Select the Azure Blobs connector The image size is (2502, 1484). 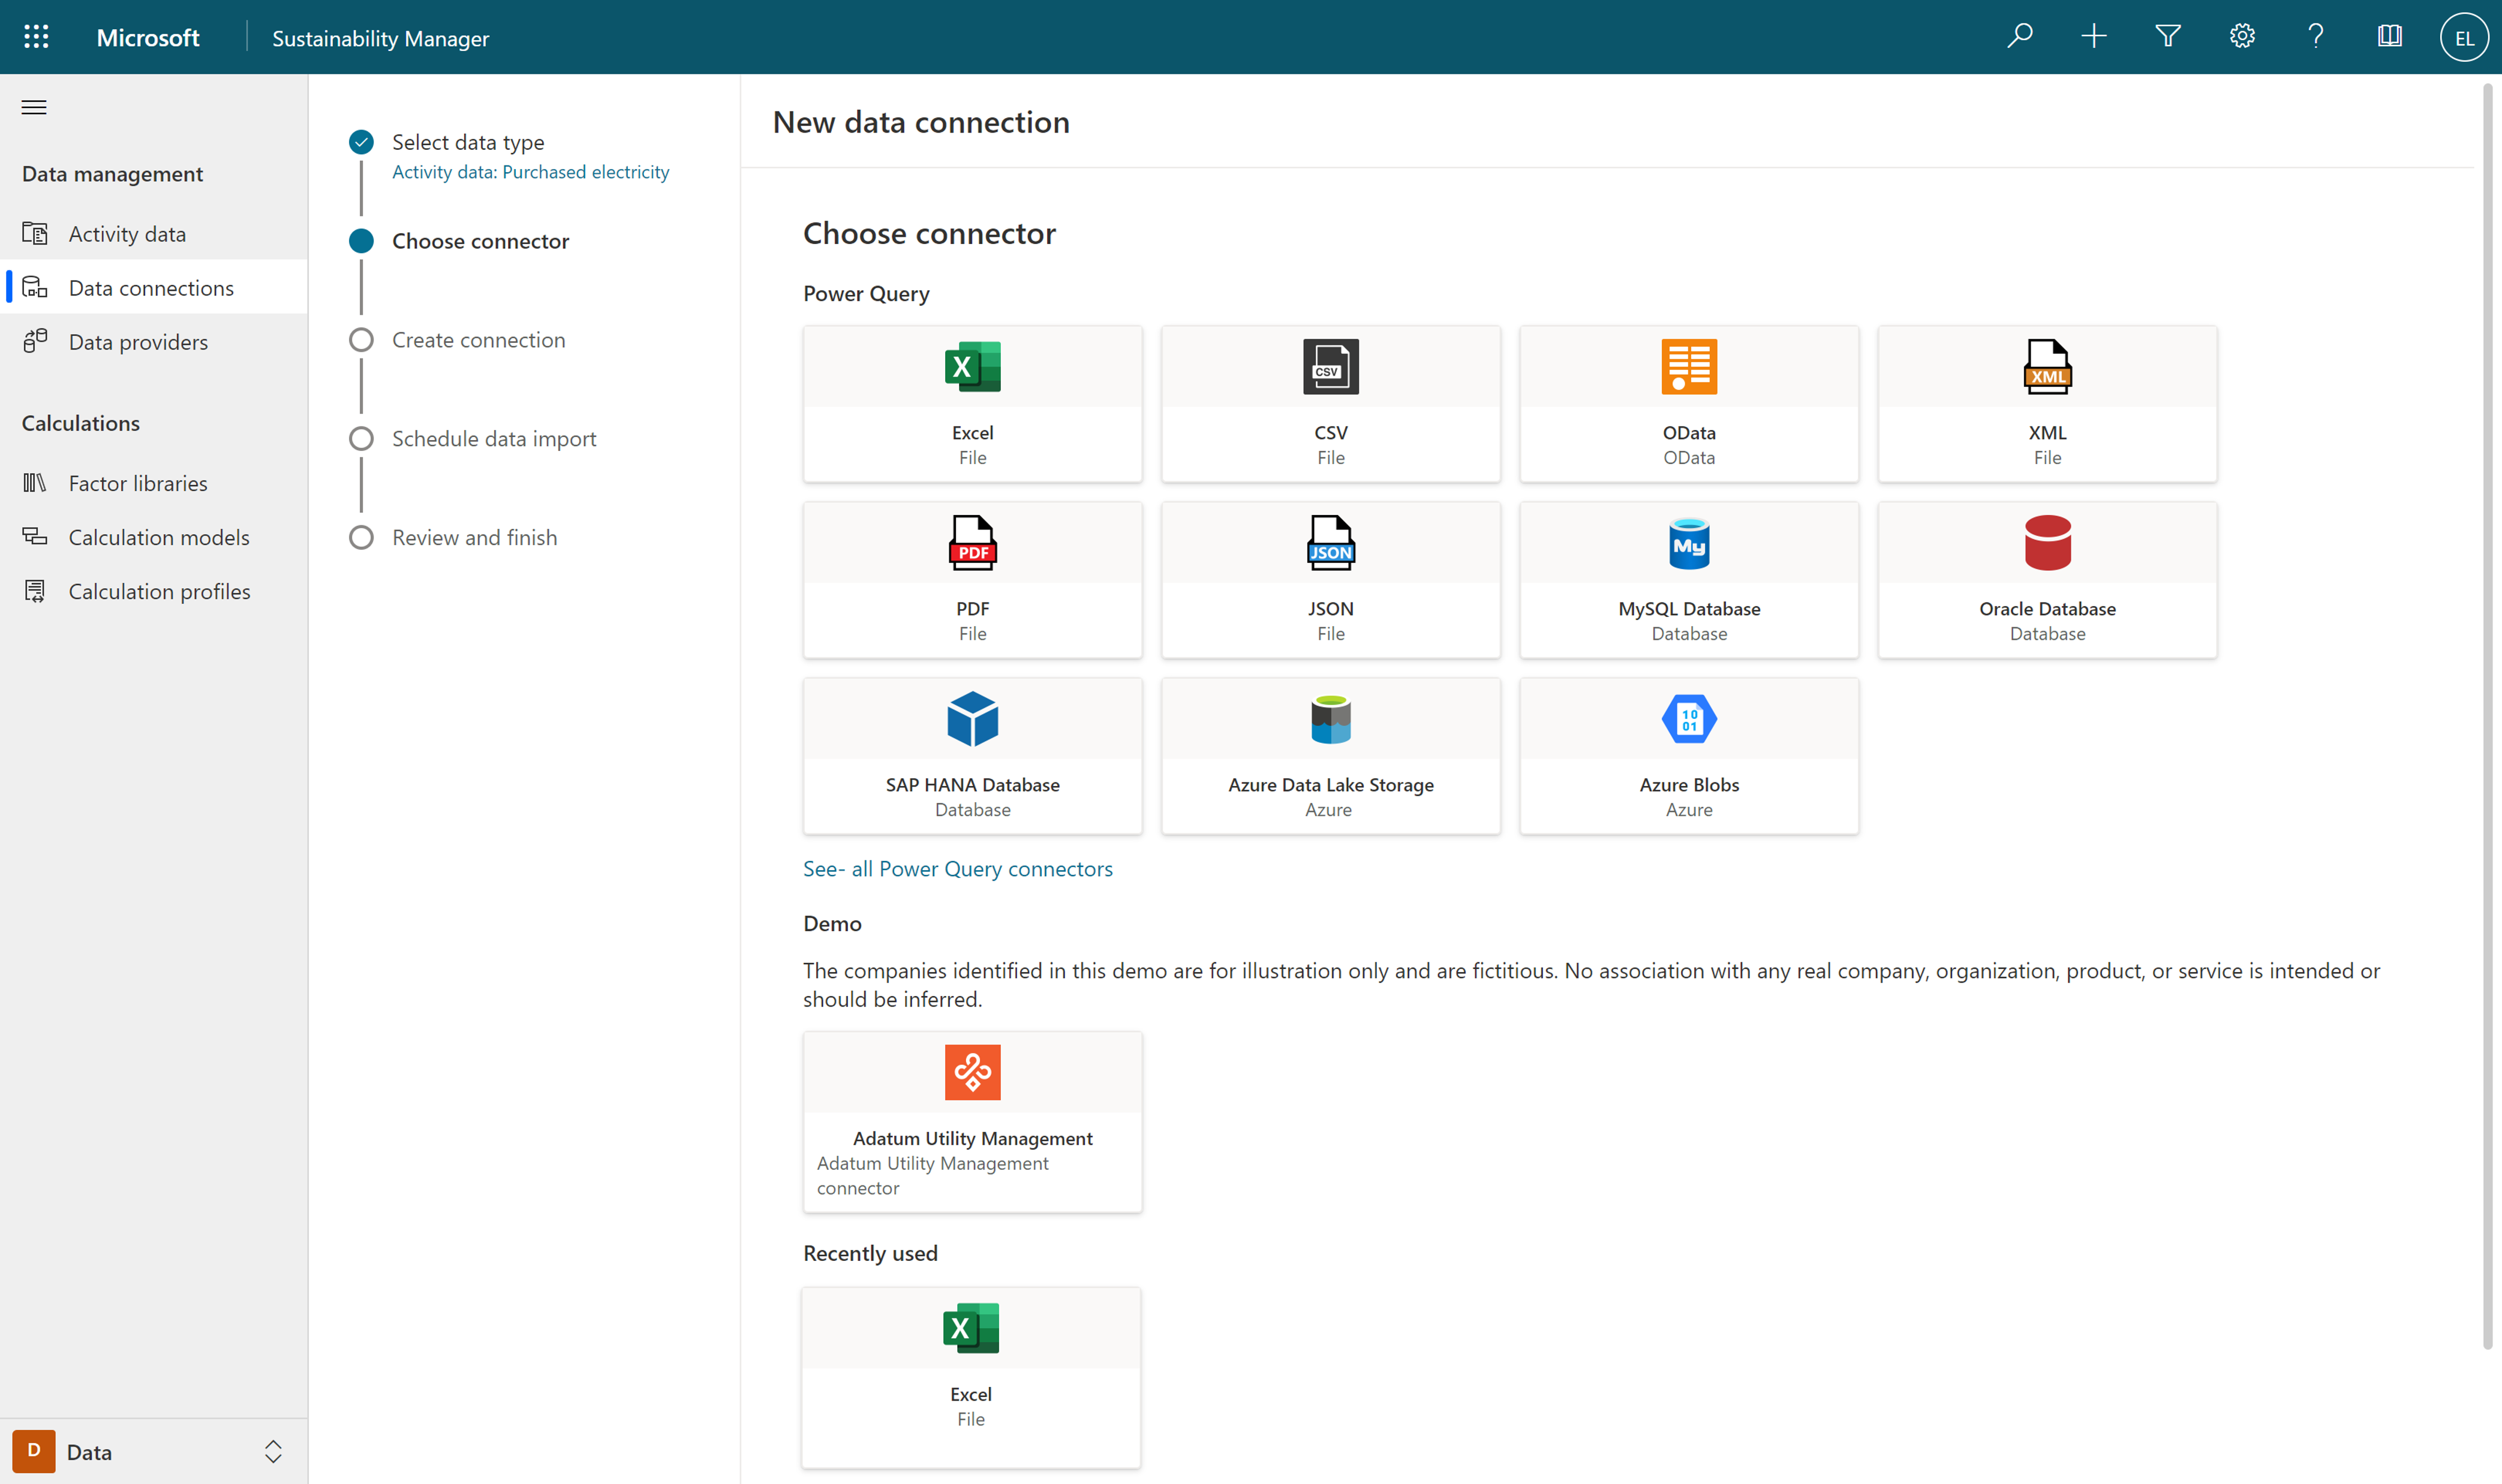[1688, 756]
